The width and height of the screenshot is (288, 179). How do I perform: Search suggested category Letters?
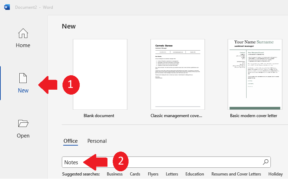pyautogui.click(x=172, y=174)
